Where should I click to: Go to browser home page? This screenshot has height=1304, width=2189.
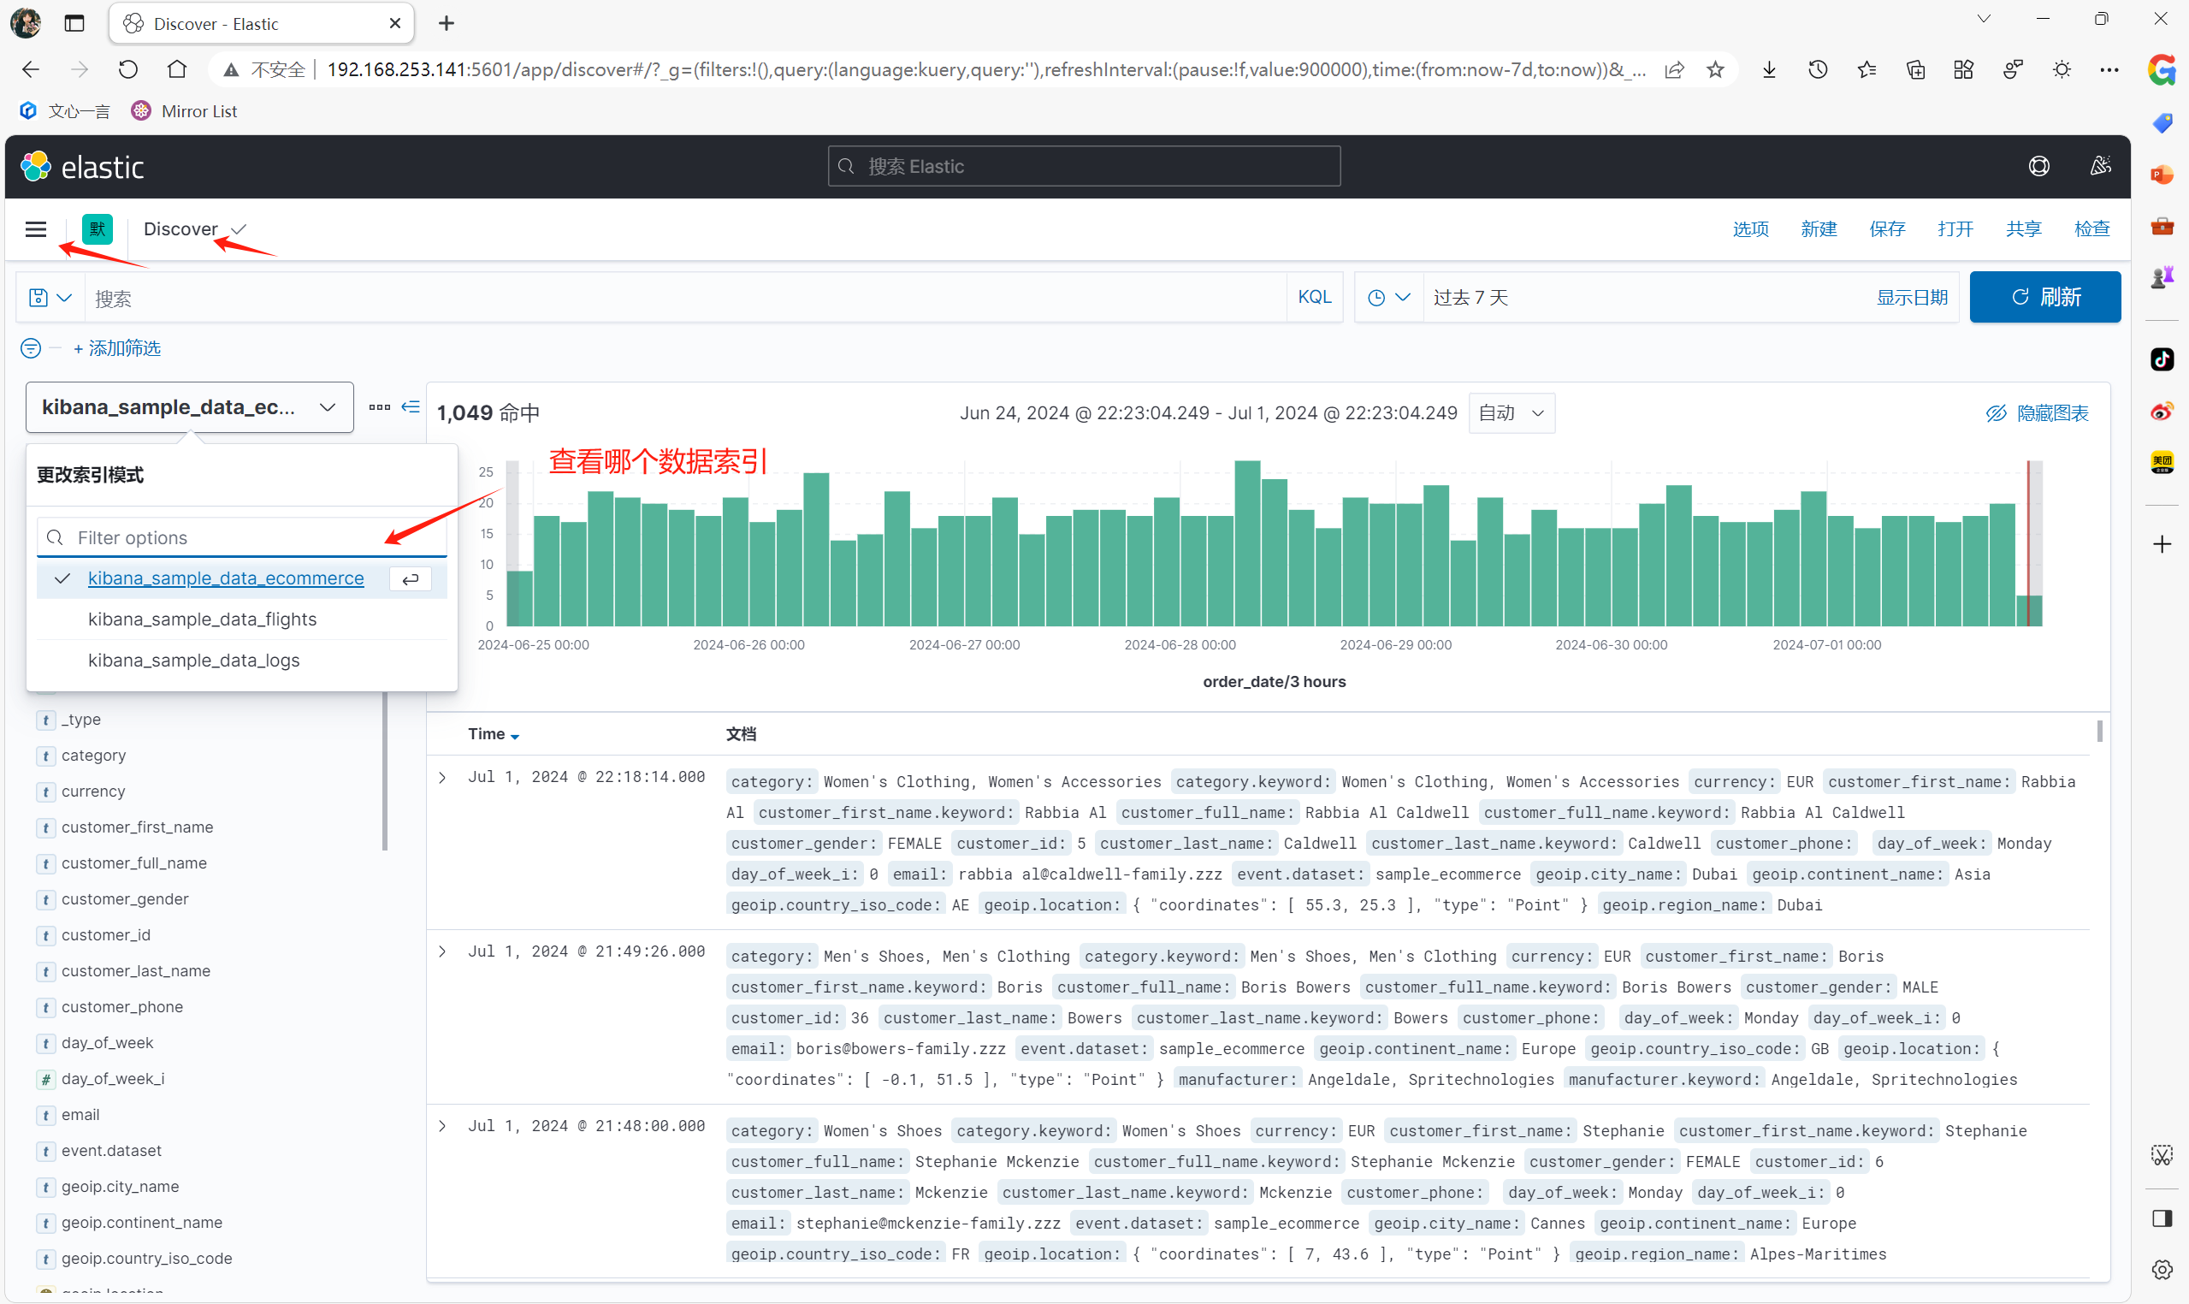[x=177, y=69]
